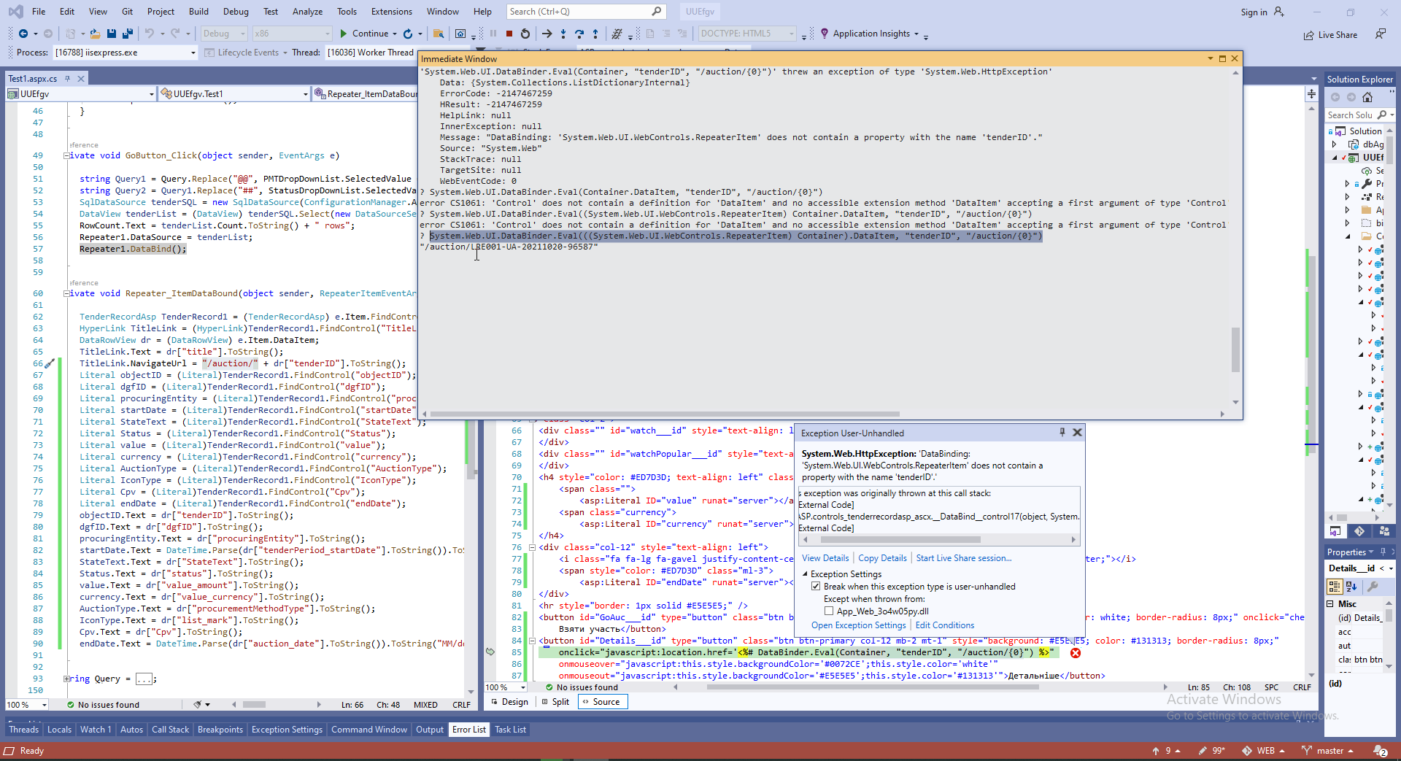Pin the Exception User-Unhandled popup
This screenshot has height=761, width=1401.
1062,433
